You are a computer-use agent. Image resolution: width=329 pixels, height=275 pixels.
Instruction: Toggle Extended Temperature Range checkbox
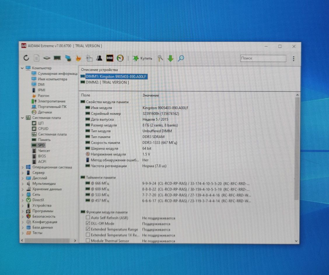pyautogui.click(x=88, y=229)
